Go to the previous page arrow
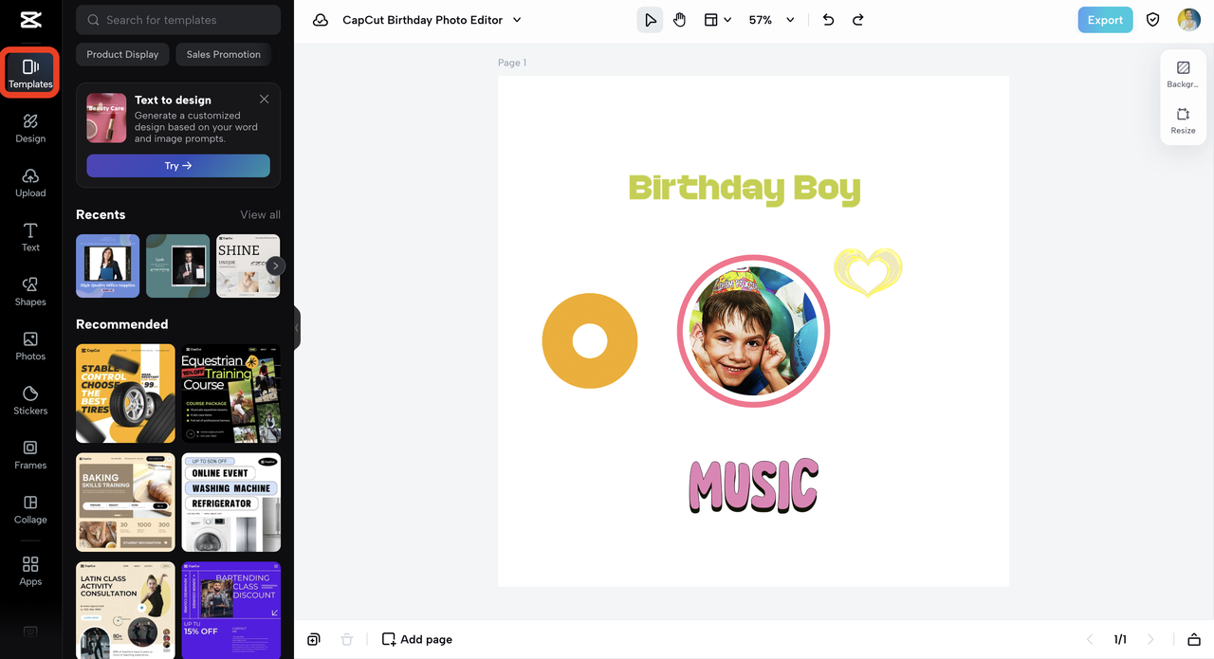Image resolution: width=1214 pixels, height=659 pixels. pos(1090,640)
